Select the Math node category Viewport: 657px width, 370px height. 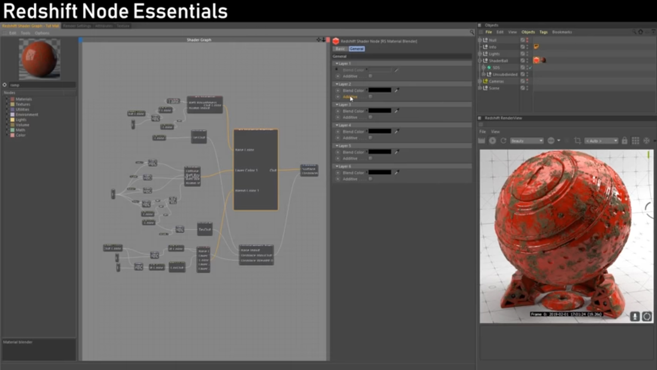20,130
